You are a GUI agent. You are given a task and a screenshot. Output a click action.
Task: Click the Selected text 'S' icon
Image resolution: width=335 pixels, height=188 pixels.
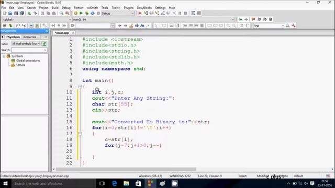tap(242, 26)
